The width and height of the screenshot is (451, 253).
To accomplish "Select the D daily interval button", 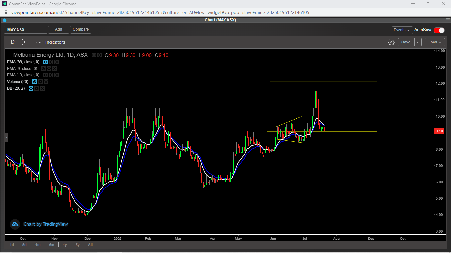I will tap(13, 42).
